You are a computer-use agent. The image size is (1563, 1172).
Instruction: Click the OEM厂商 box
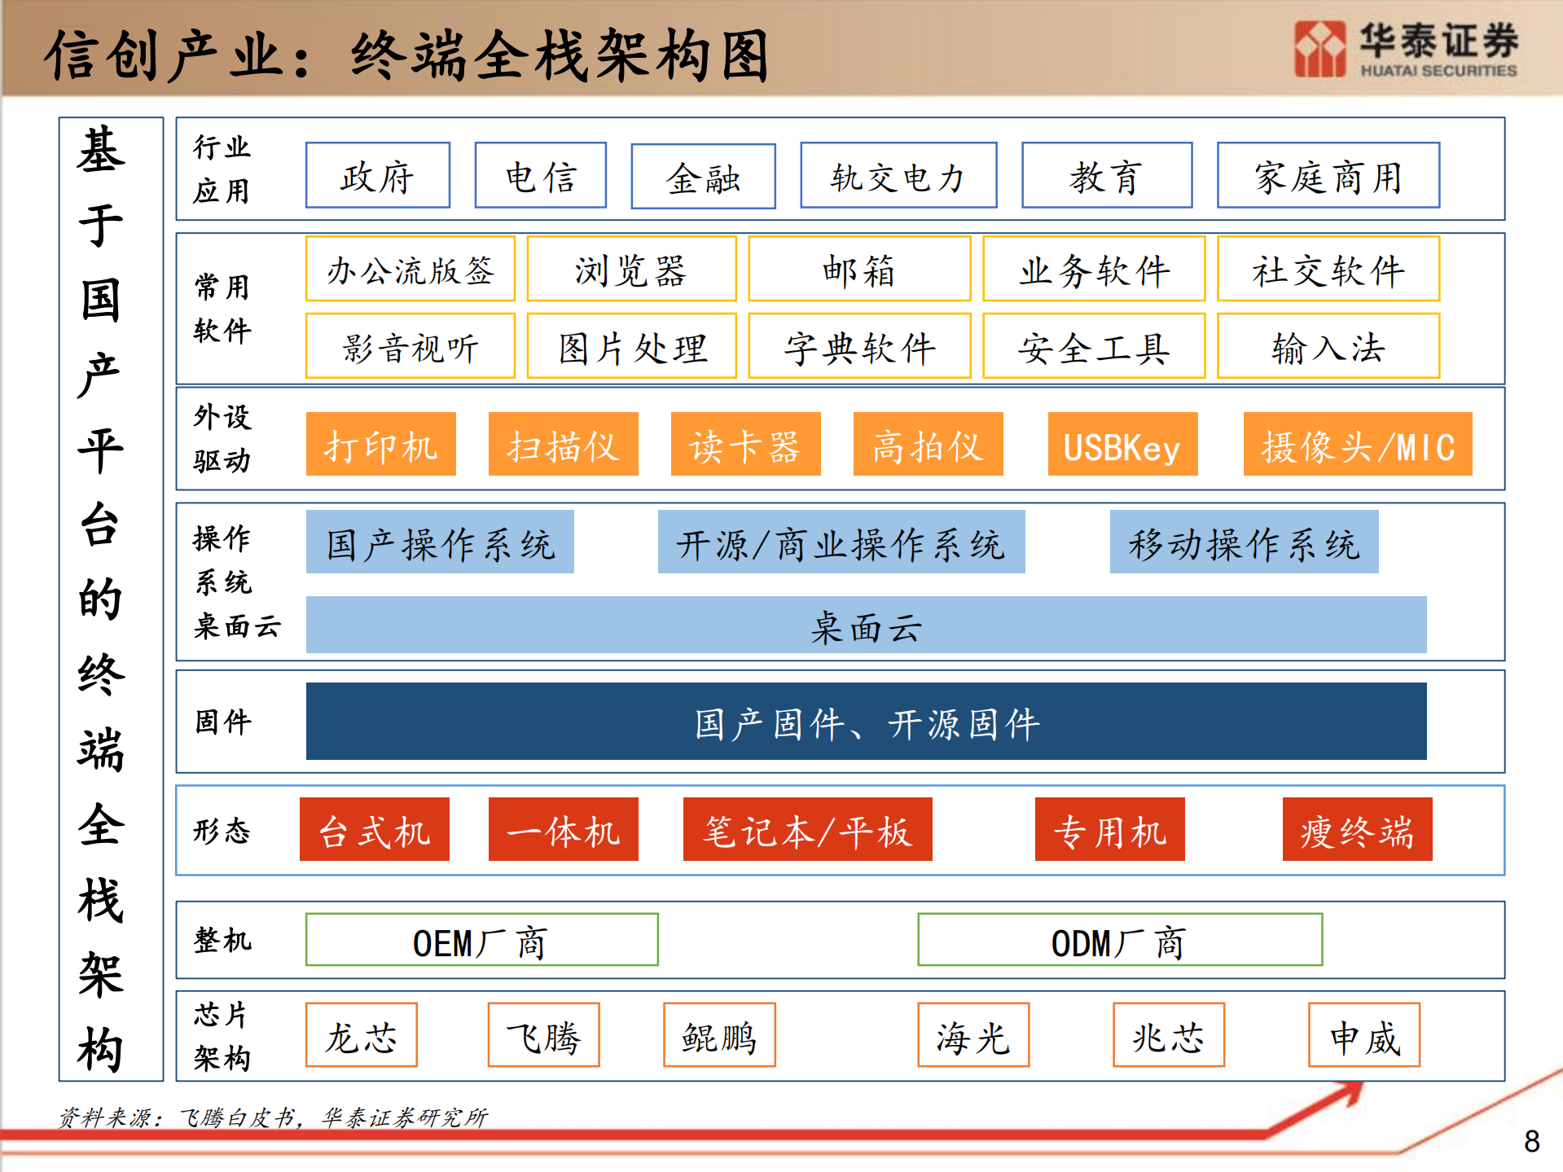(x=481, y=941)
